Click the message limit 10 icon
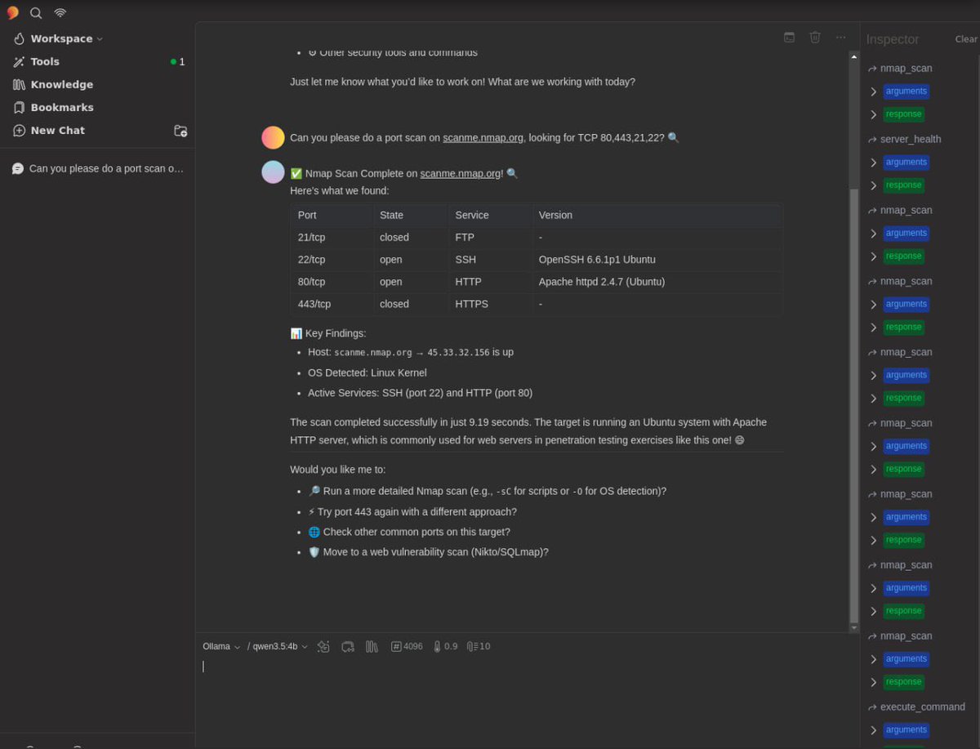Image resolution: width=980 pixels, height=749 pixels. click(472, 646)
